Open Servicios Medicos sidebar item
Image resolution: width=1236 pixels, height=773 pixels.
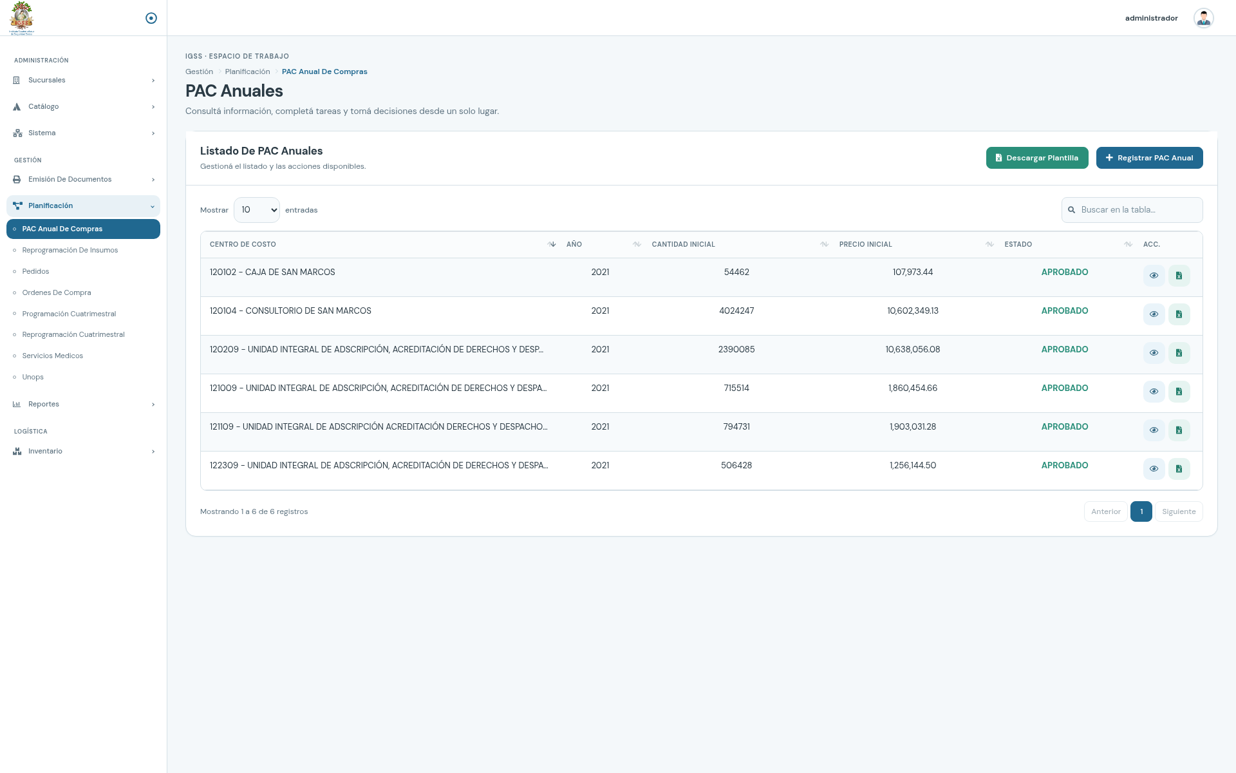84,356
